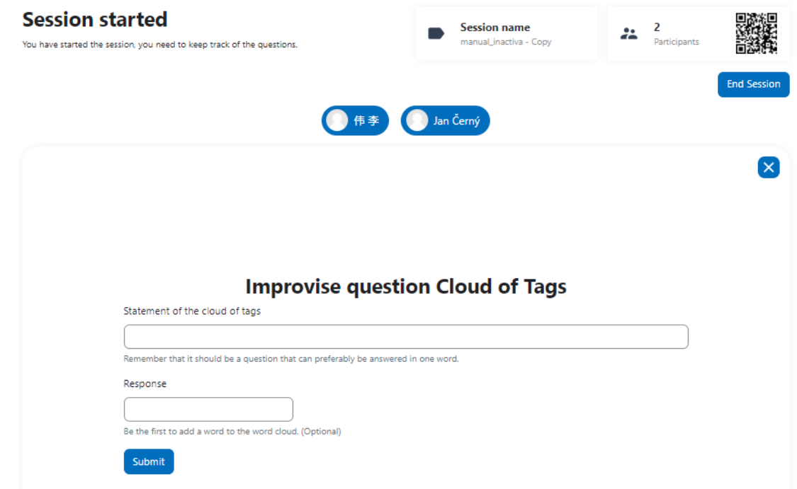Click the Statement of the cloud of tags label
The image size is (797, 489).
192,311
